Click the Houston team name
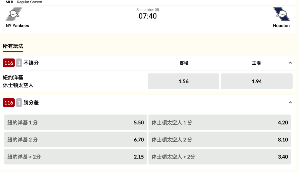Screen dimensions: 298x173 pyautogui.click(x=281, y=26)
